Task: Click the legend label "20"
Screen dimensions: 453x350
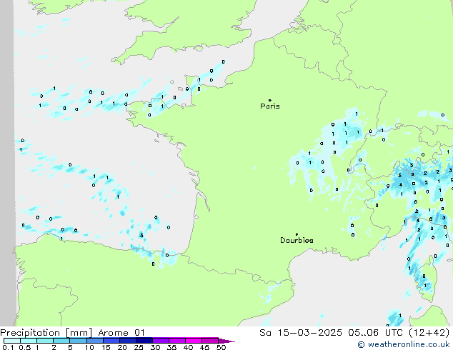Action: 122,347
